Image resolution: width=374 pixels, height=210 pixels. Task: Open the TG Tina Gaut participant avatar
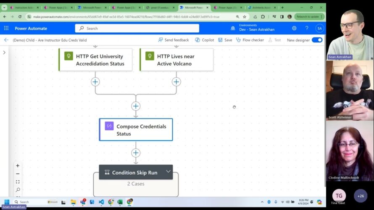(339, 196)
